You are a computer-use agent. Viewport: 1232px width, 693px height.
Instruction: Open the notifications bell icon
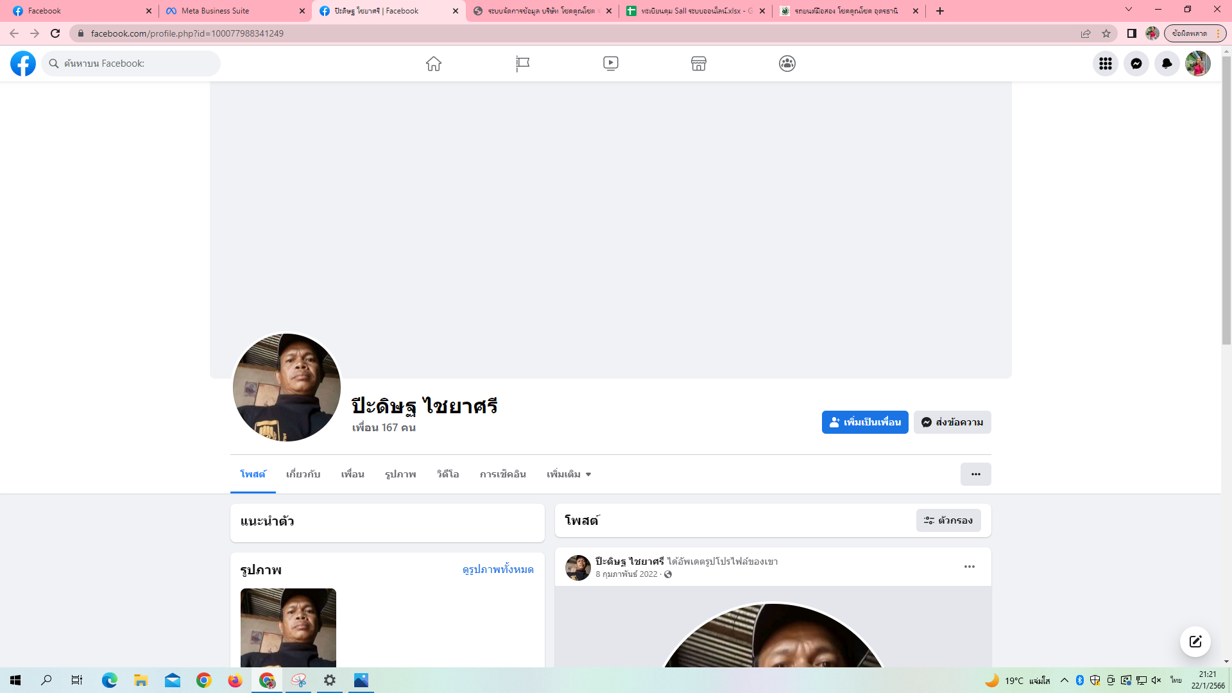(1167, 64)
